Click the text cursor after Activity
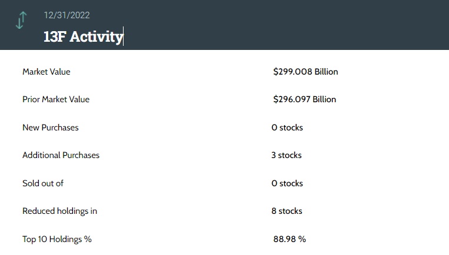Viewport: 449px width, 255px height. pyautogui.click(x=124, y=36)
